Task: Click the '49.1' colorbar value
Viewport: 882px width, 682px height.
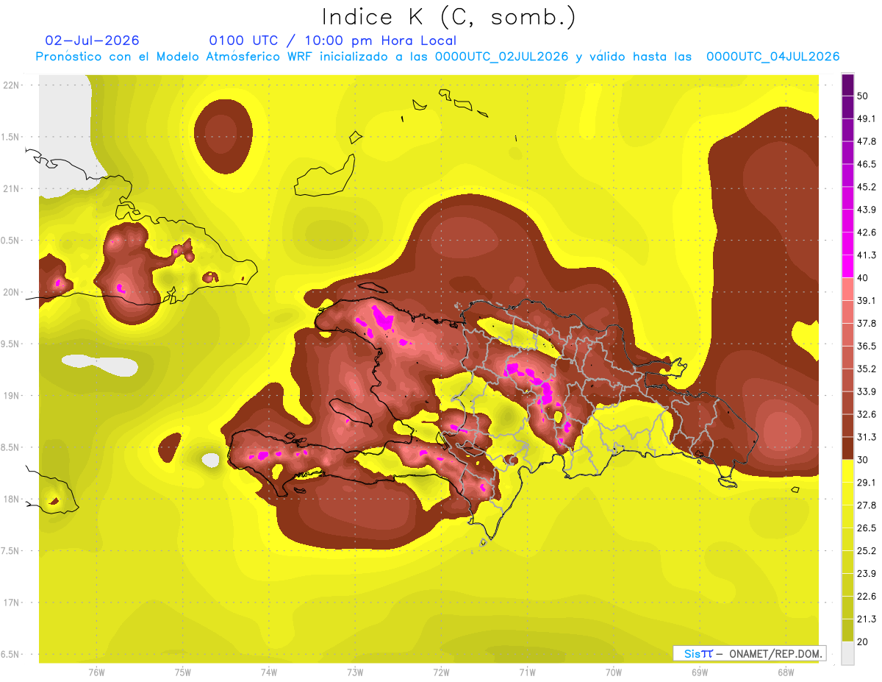Action: pos(867,118)
